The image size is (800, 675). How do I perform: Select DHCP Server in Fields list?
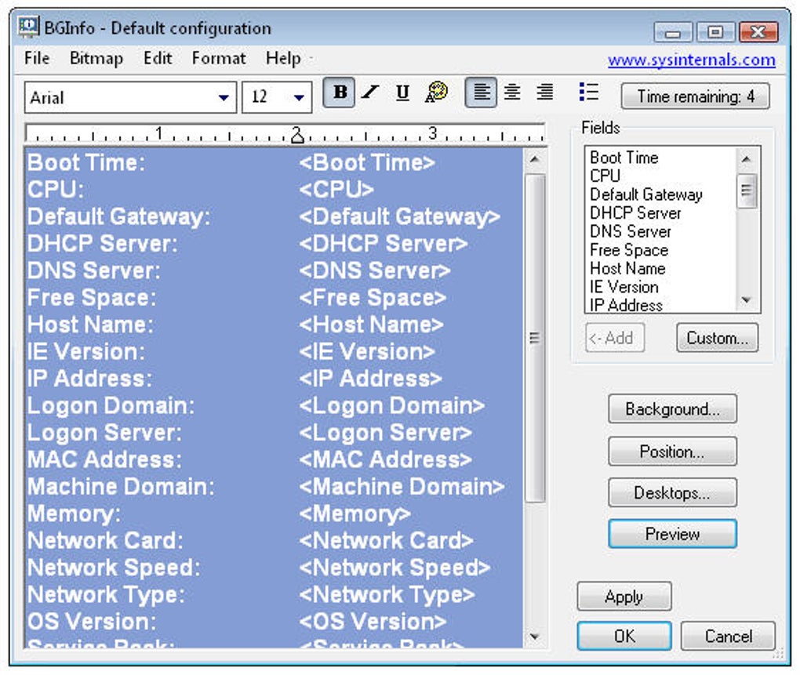(x=635, y=212)
